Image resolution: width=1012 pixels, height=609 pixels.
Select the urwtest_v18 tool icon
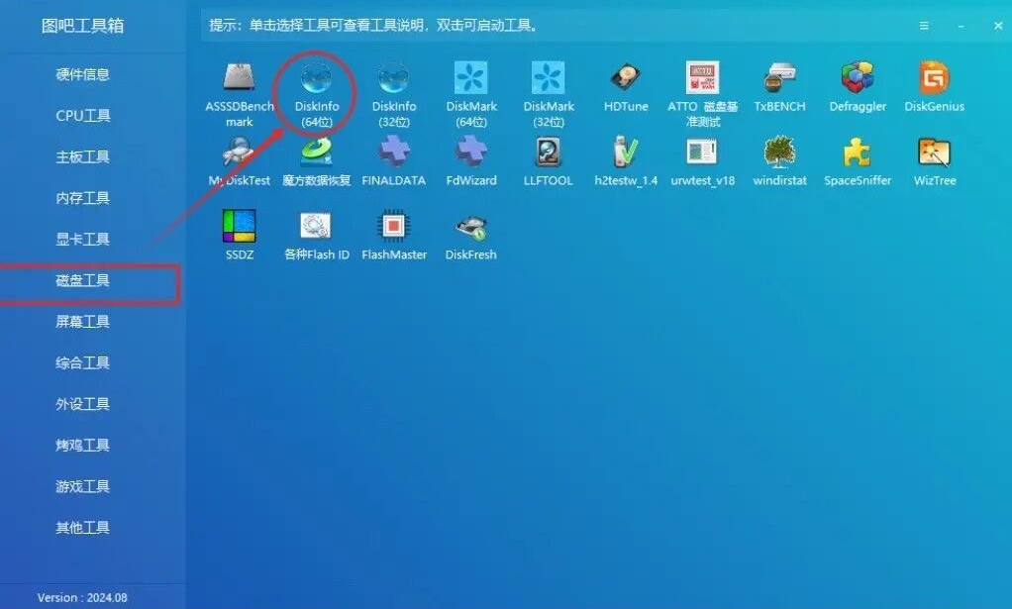point(702,152)
